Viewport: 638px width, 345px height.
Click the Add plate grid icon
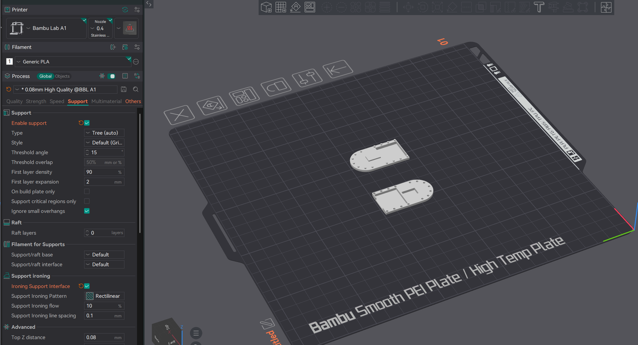pyautogui.click(x=281, y=7)
